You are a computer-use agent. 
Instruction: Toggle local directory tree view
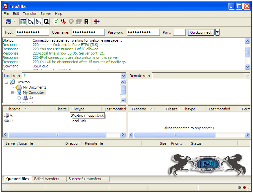(31, 22)
